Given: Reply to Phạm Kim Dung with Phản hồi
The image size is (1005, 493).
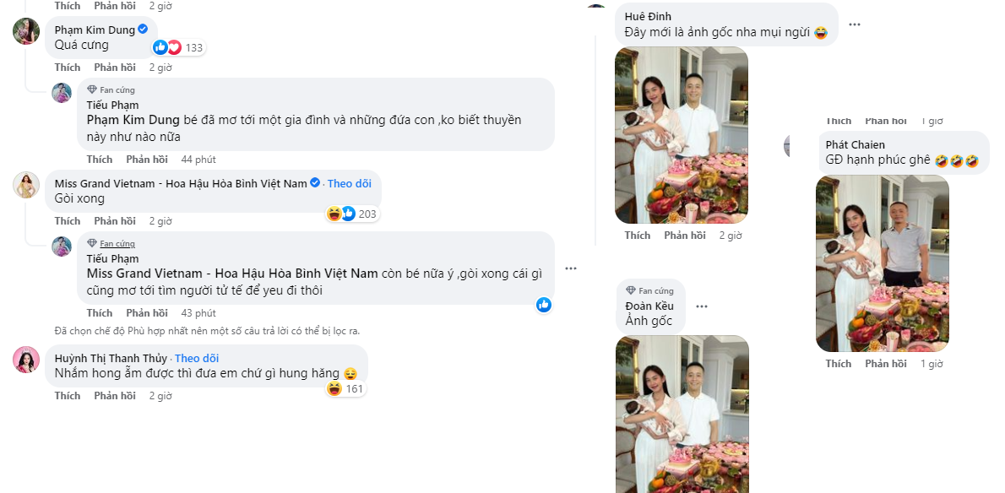Looking at the screenshot, I should 114,67.
